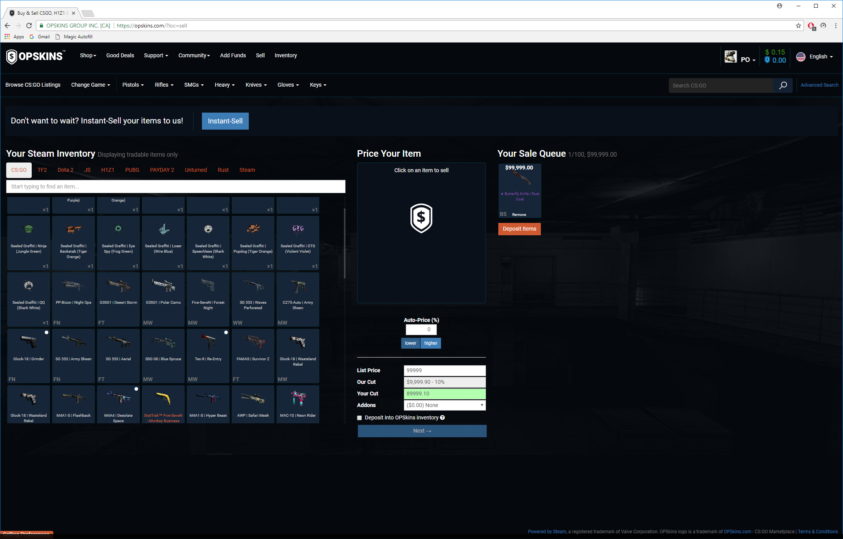
Task: Switch to PUBG inventory tab
Action: click(132, 170)
